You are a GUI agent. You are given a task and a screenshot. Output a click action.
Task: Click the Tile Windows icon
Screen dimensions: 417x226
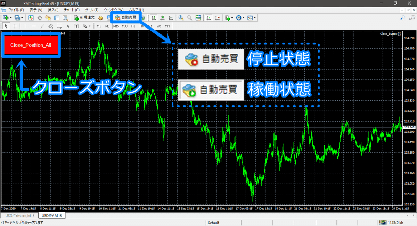pyautogui.click(x=198, y=17)
